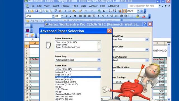The height and width of the screenshot is (101, 179).
Task: Click the Open folder toolbar icon
Action: (x=32, y=11)
